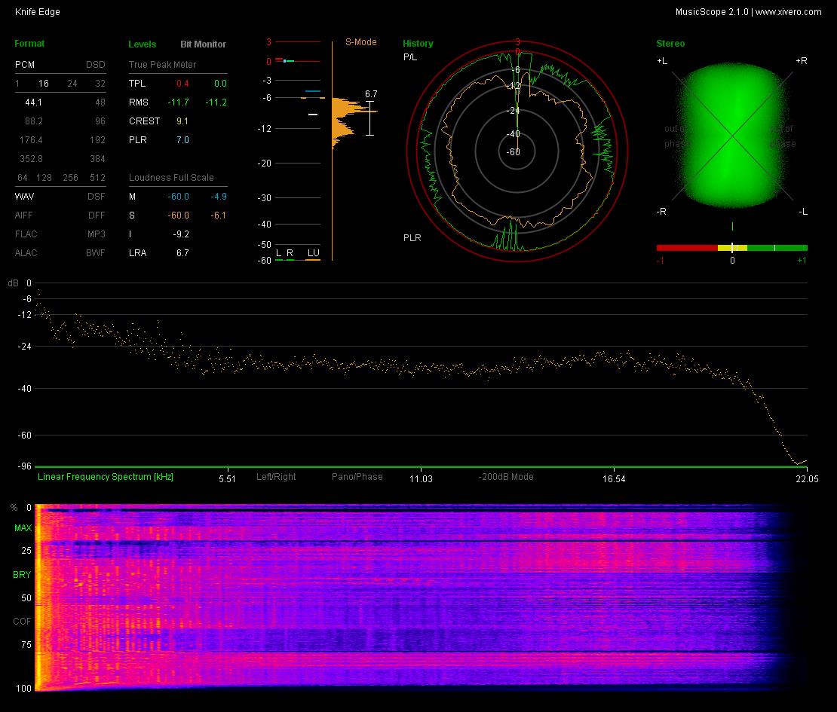Open the www.xivero.com link
The height and width of the screenshot is (712, 837).
[789, 12]
